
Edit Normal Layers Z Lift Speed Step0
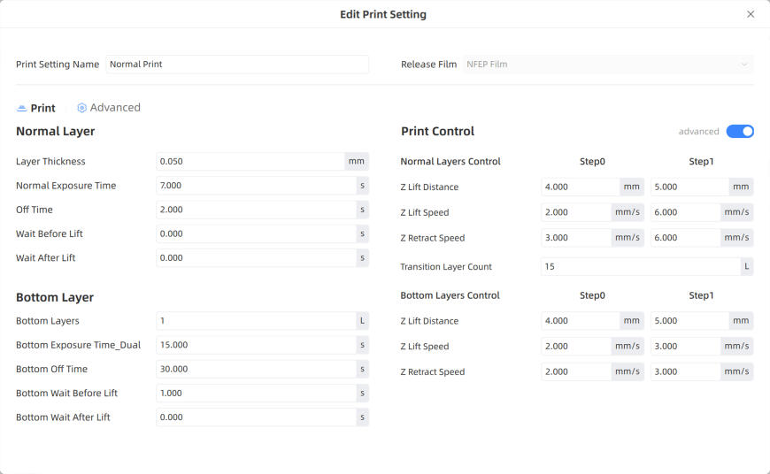[x=576, y=212]
